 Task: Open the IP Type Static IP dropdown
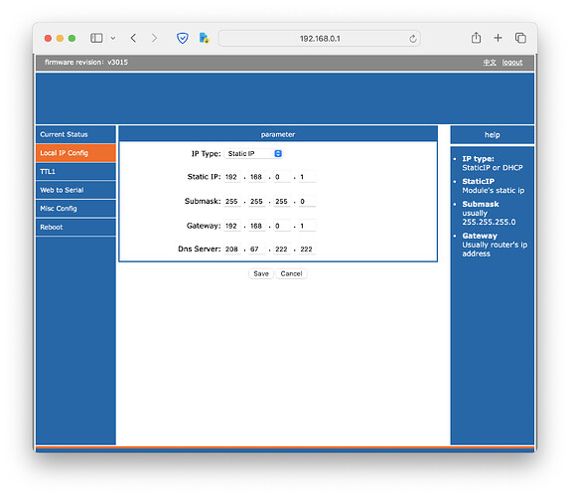click(x=253, y=153)
